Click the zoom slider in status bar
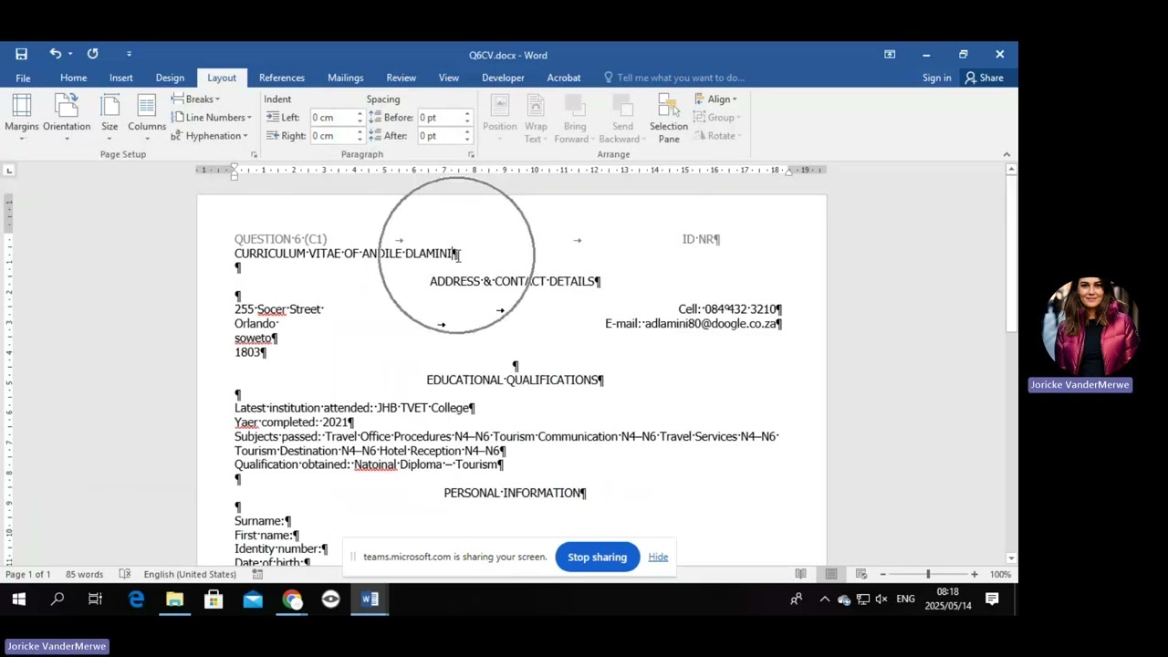The width and height of the screenshot is (1168, 657). 928,574
